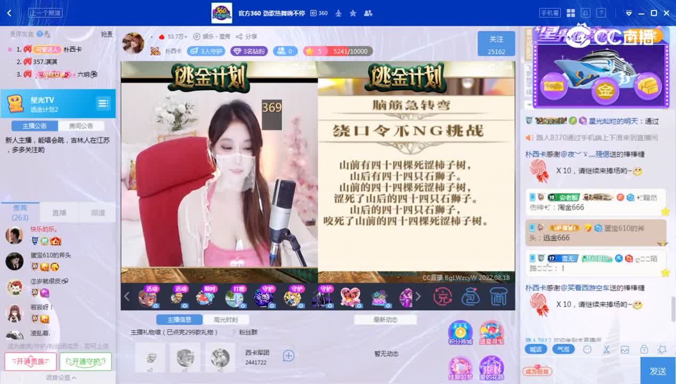Image resolution: width=676 pixels, height=384 pixels.
Task: Click the 分享 share link
Action: (x=247, y=37)
